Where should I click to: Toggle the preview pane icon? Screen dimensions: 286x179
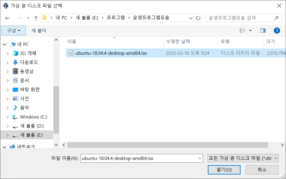263,31
